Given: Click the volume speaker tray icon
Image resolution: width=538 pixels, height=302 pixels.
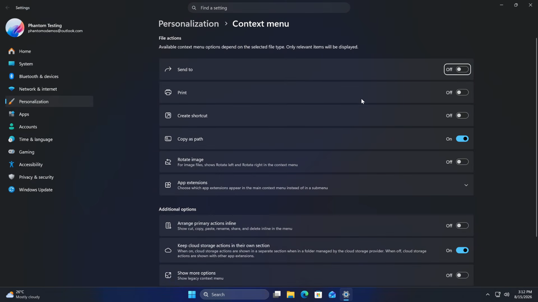Looking at the screenshot, I should pyautogui.click(x=507, y=295).
